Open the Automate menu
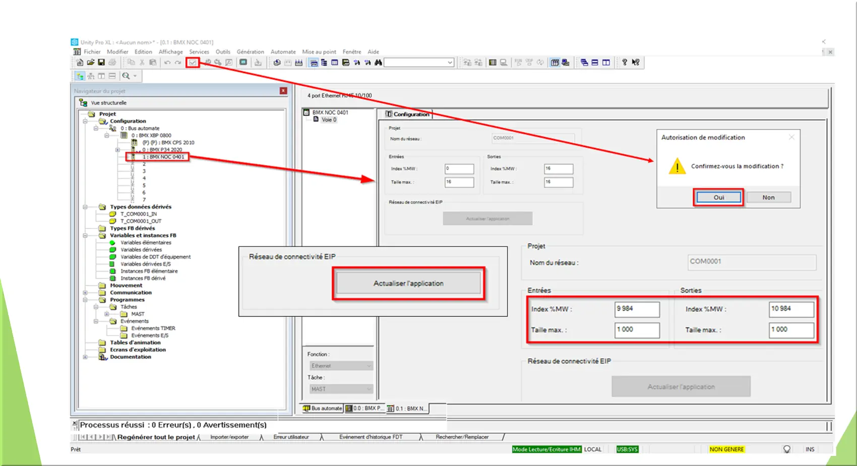857x466 pixels. click(283, 51)
